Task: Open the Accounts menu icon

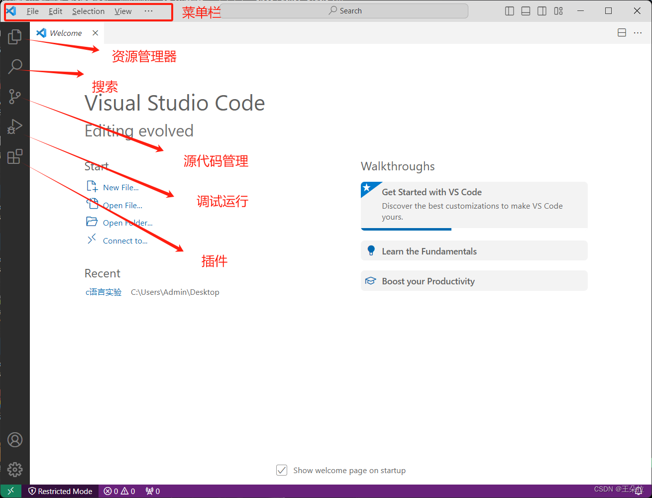Action: 15,440
